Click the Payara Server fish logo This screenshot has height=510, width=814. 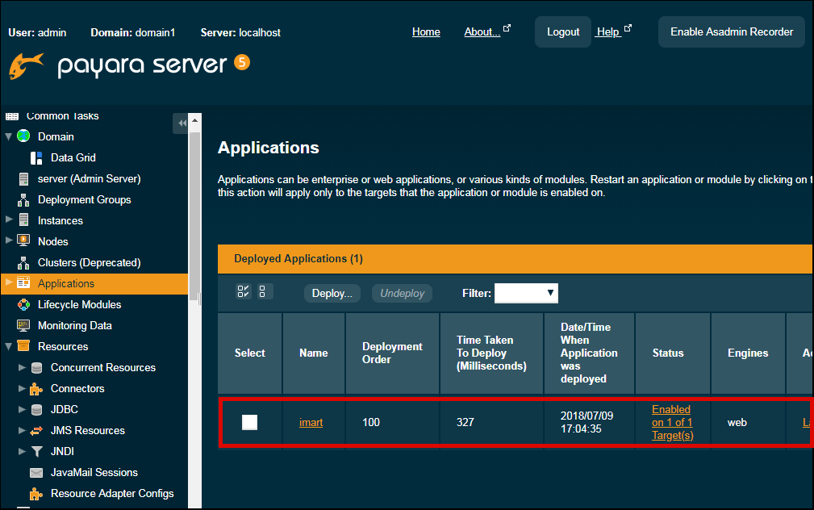click(27, 66)
